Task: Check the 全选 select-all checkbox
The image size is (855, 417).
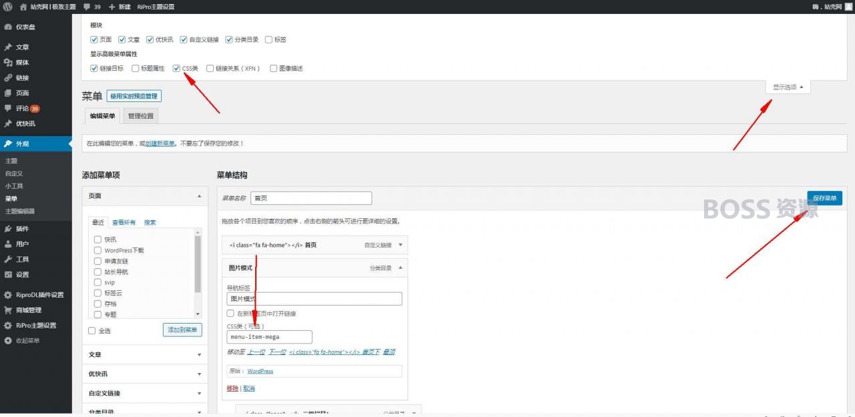Action: [92, 330]
